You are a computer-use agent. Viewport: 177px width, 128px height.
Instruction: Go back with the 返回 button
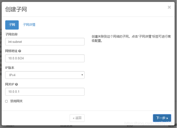click(77, 118)
